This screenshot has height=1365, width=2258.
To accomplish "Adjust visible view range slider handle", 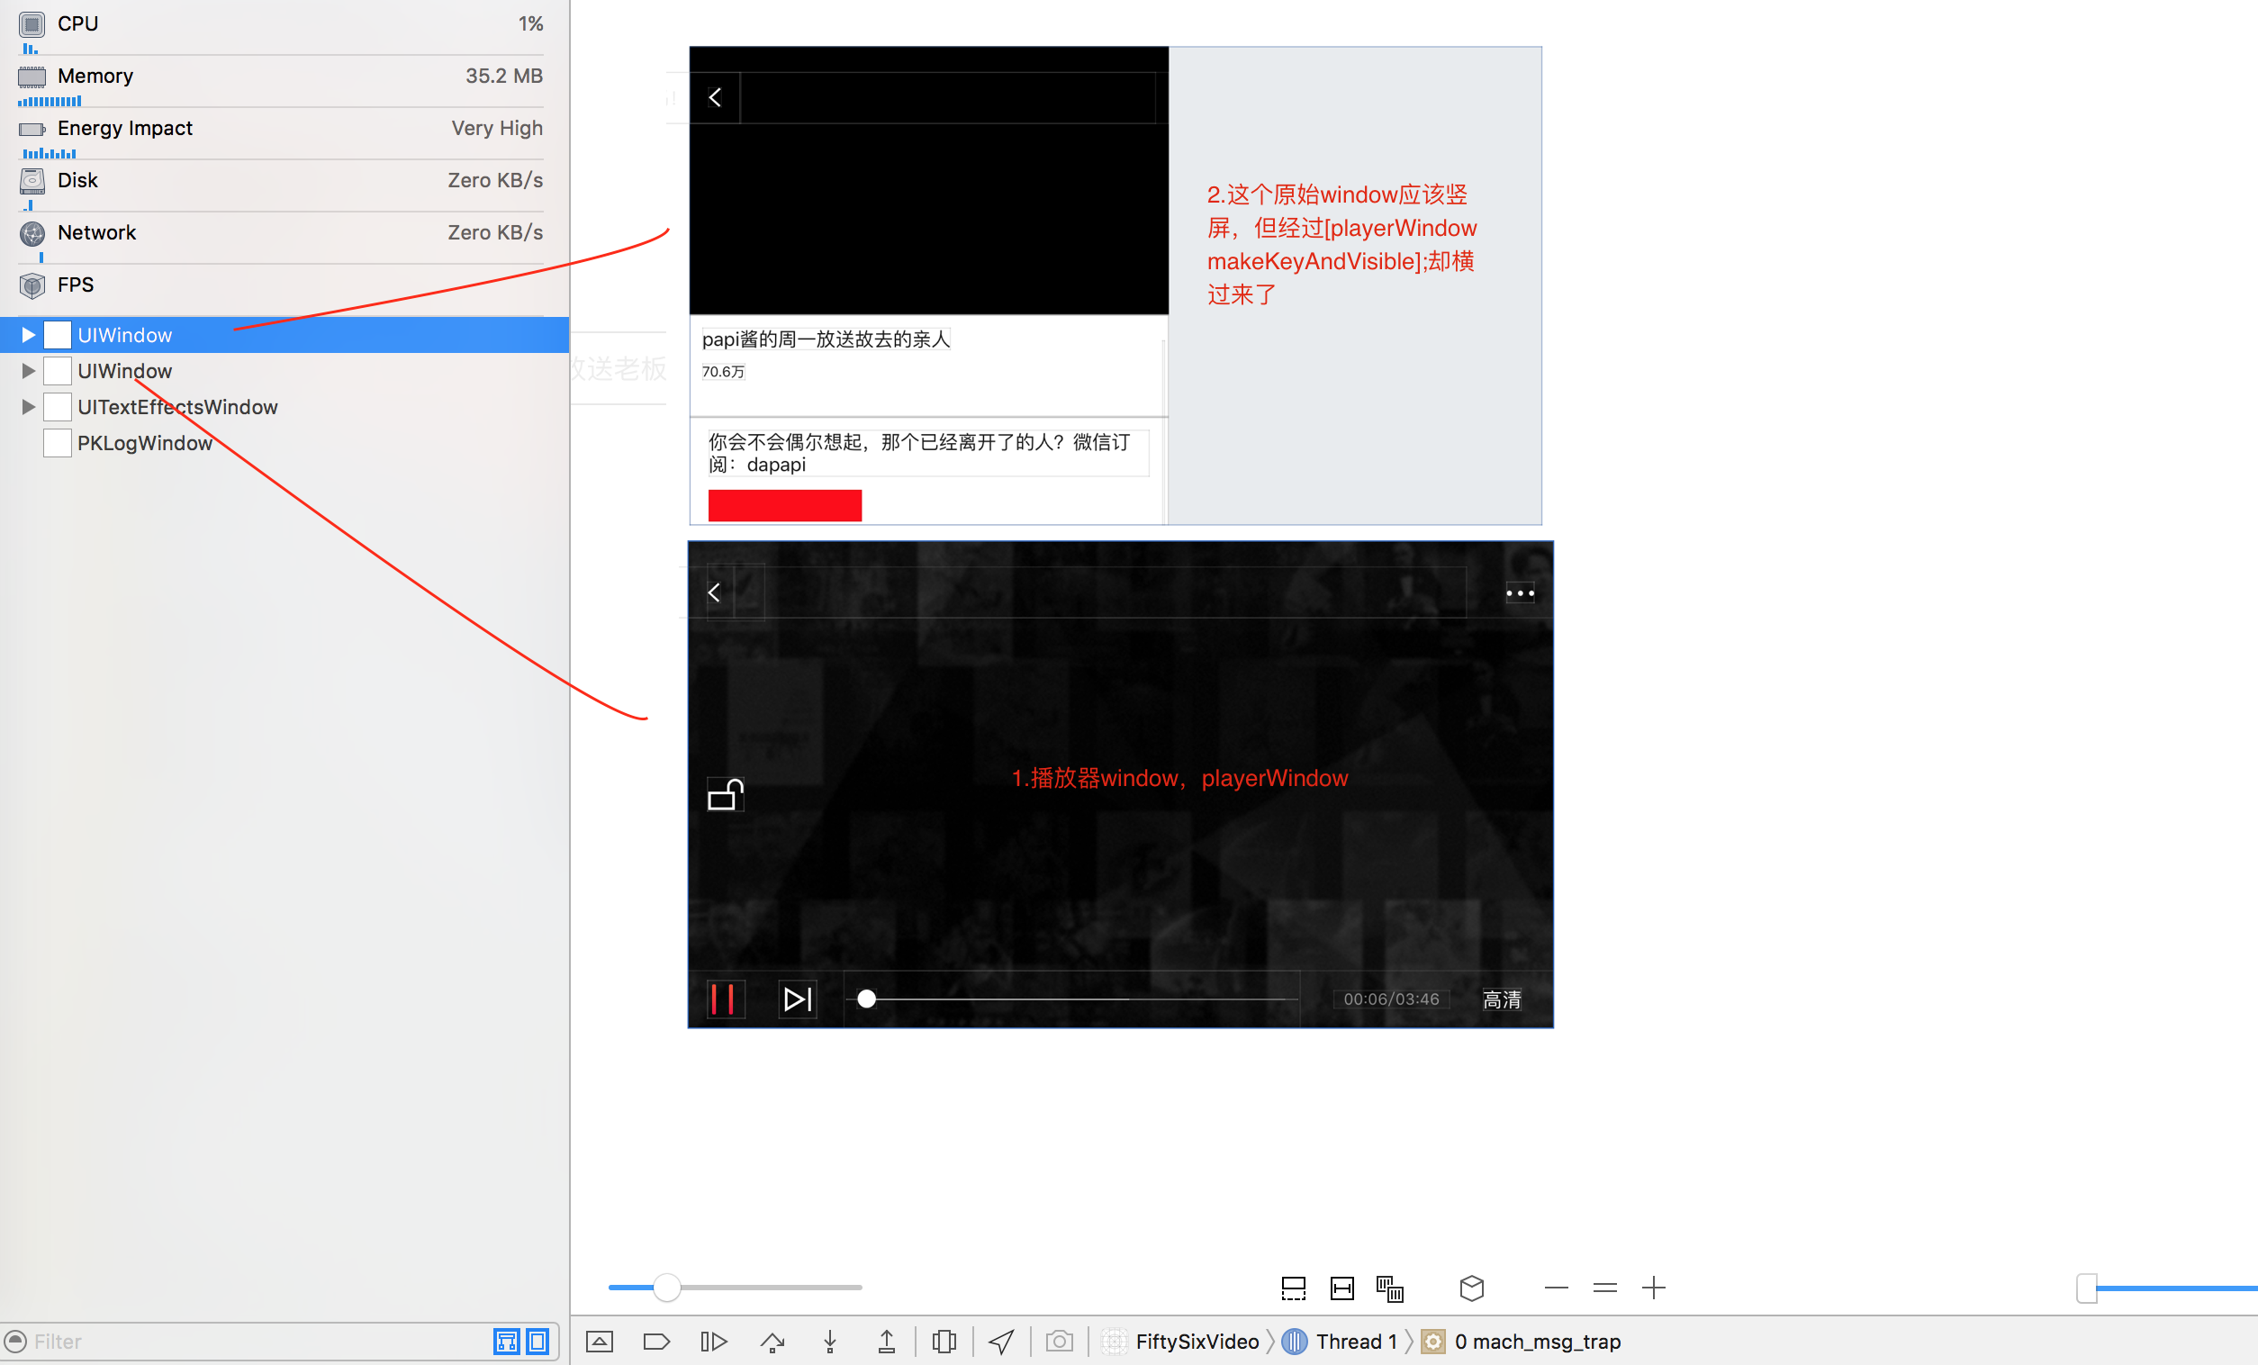I will 2087,1288.
